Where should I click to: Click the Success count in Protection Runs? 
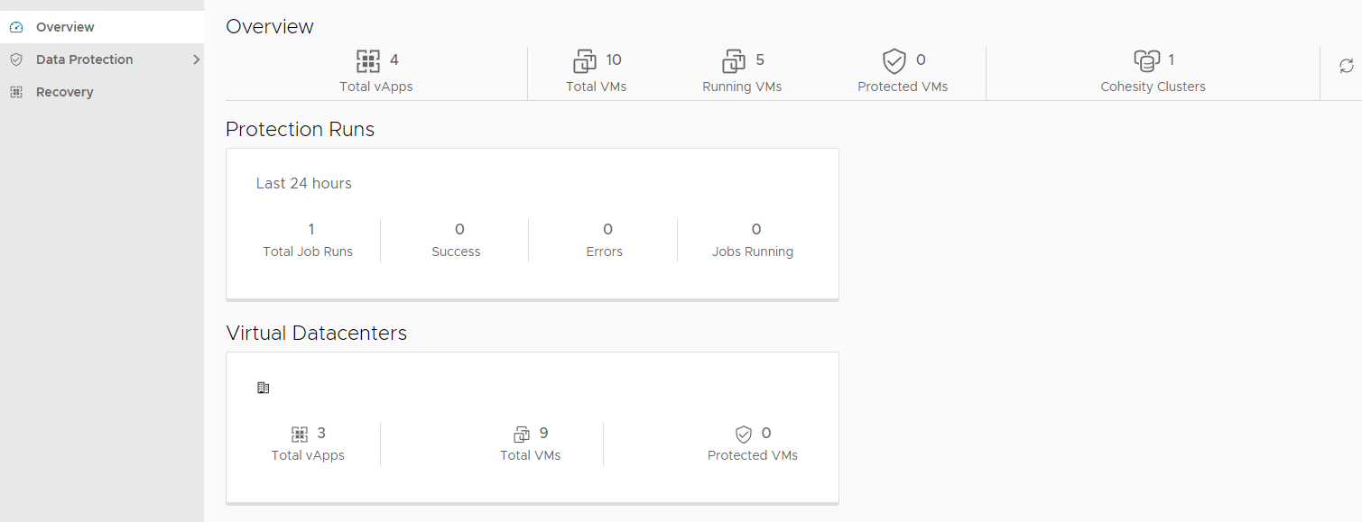click(x=459, y=230)
